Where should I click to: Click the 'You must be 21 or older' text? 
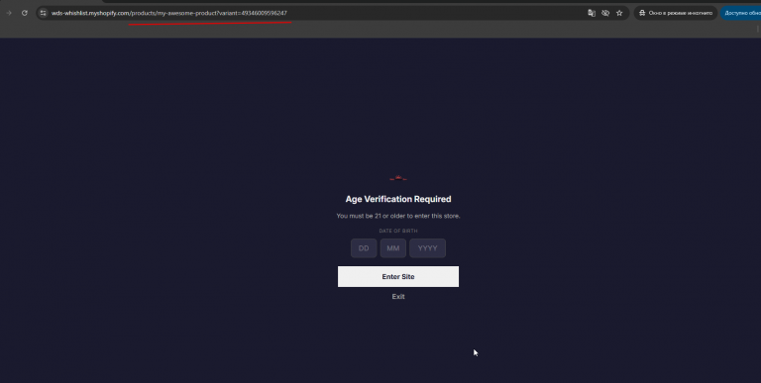click(x=398, y=216)
